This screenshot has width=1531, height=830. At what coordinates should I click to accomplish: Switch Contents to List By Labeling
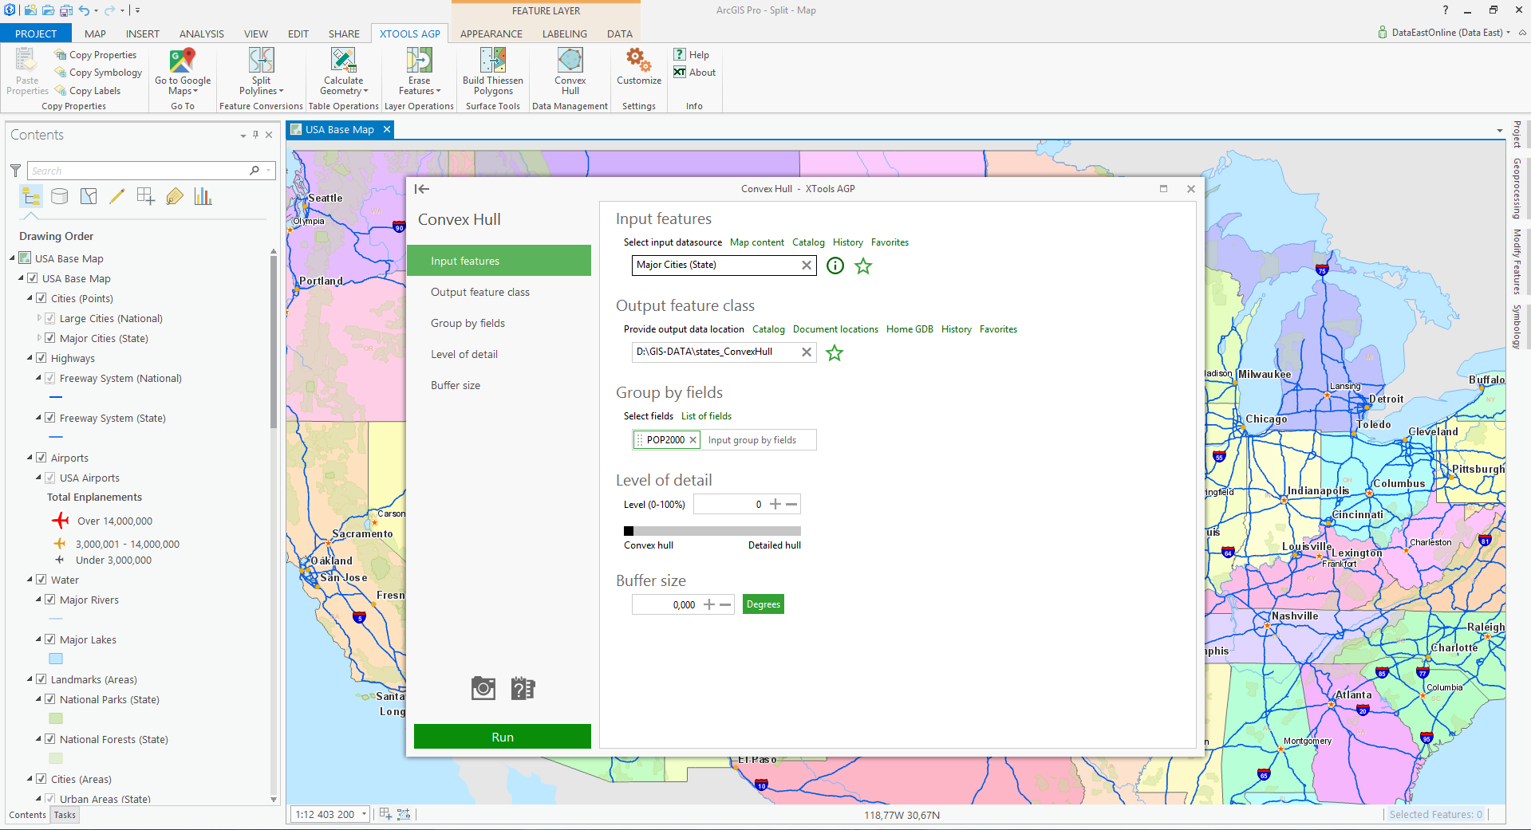click(x=175, y=196)
